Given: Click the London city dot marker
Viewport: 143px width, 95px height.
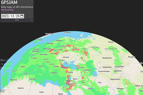Looking at the screenshot, I should coord(35,54).
